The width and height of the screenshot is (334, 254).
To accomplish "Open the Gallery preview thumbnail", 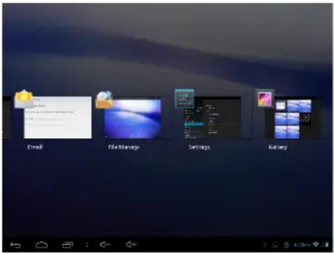I will [x=293, y=118].
